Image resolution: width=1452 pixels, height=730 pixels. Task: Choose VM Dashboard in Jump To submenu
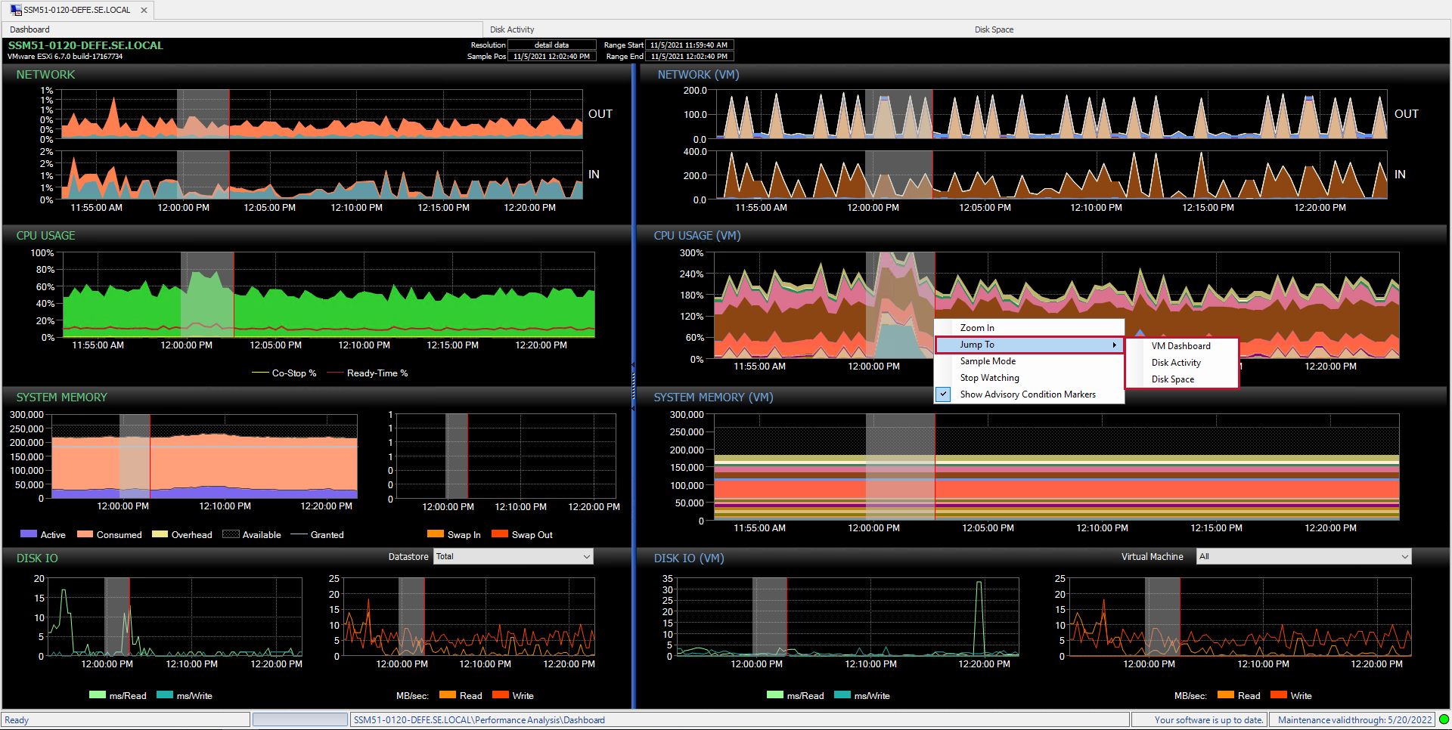click(1181, 346)
